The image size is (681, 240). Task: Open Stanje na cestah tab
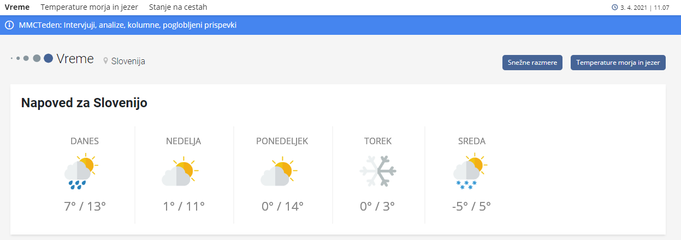click(x=178, y=7)
